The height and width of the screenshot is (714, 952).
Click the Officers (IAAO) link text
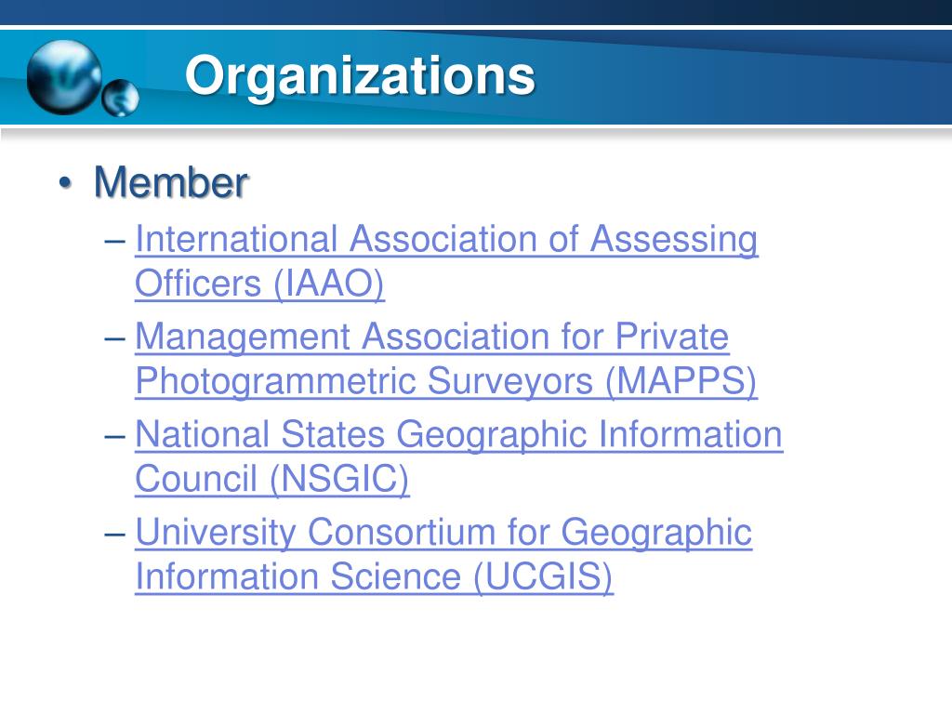[x=260, y=284]
